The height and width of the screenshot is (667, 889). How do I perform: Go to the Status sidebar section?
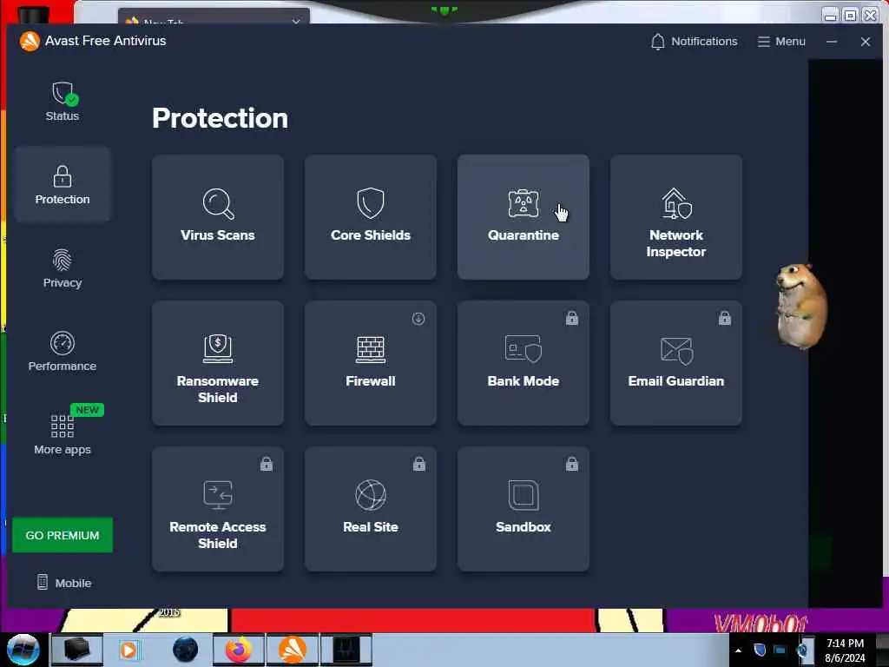point(63,101)
